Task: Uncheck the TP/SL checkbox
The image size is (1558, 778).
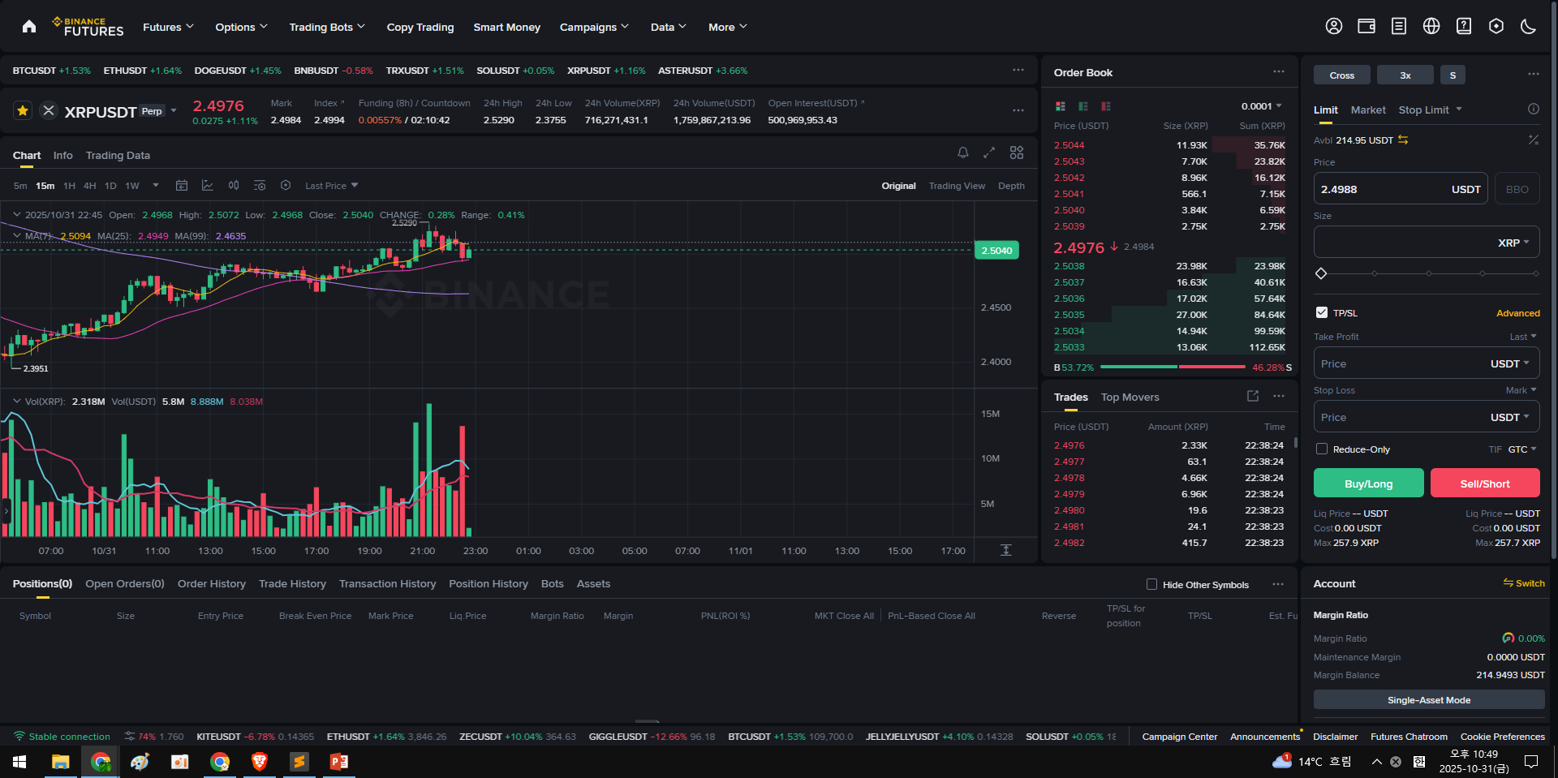Action: point(1322,312)
